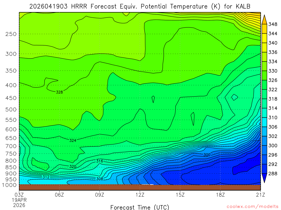Click the 19APR 2026 date label
This screenshot has height=210, width=281.
tap(19, 203)
